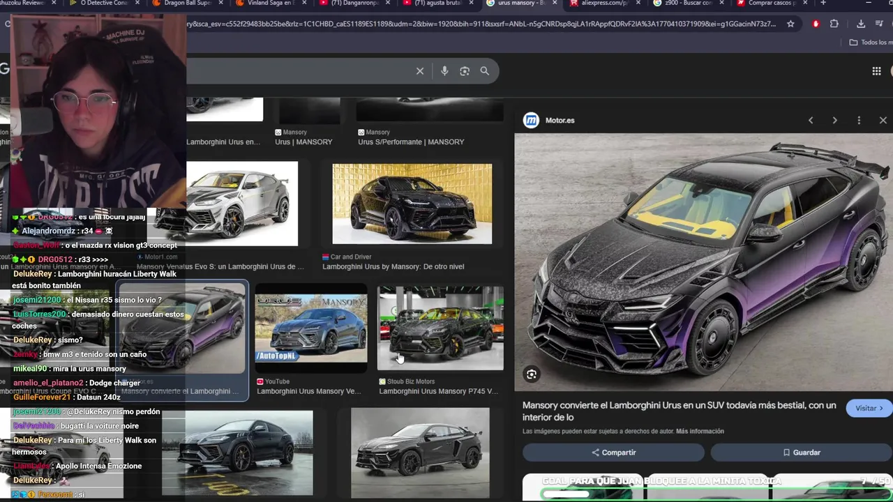Screen dimensions: 893x502
Task: Open Lamborghini Urus Mansory P745 result title
Action: [438, 391]
